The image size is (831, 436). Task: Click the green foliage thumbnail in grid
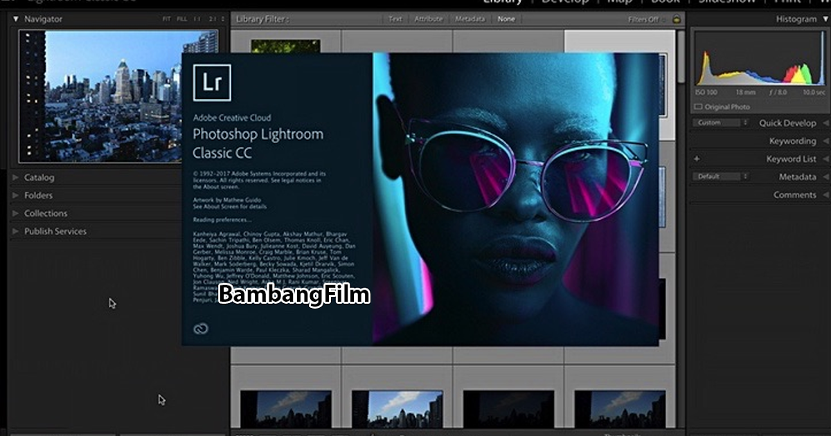[x=285, y=46]
